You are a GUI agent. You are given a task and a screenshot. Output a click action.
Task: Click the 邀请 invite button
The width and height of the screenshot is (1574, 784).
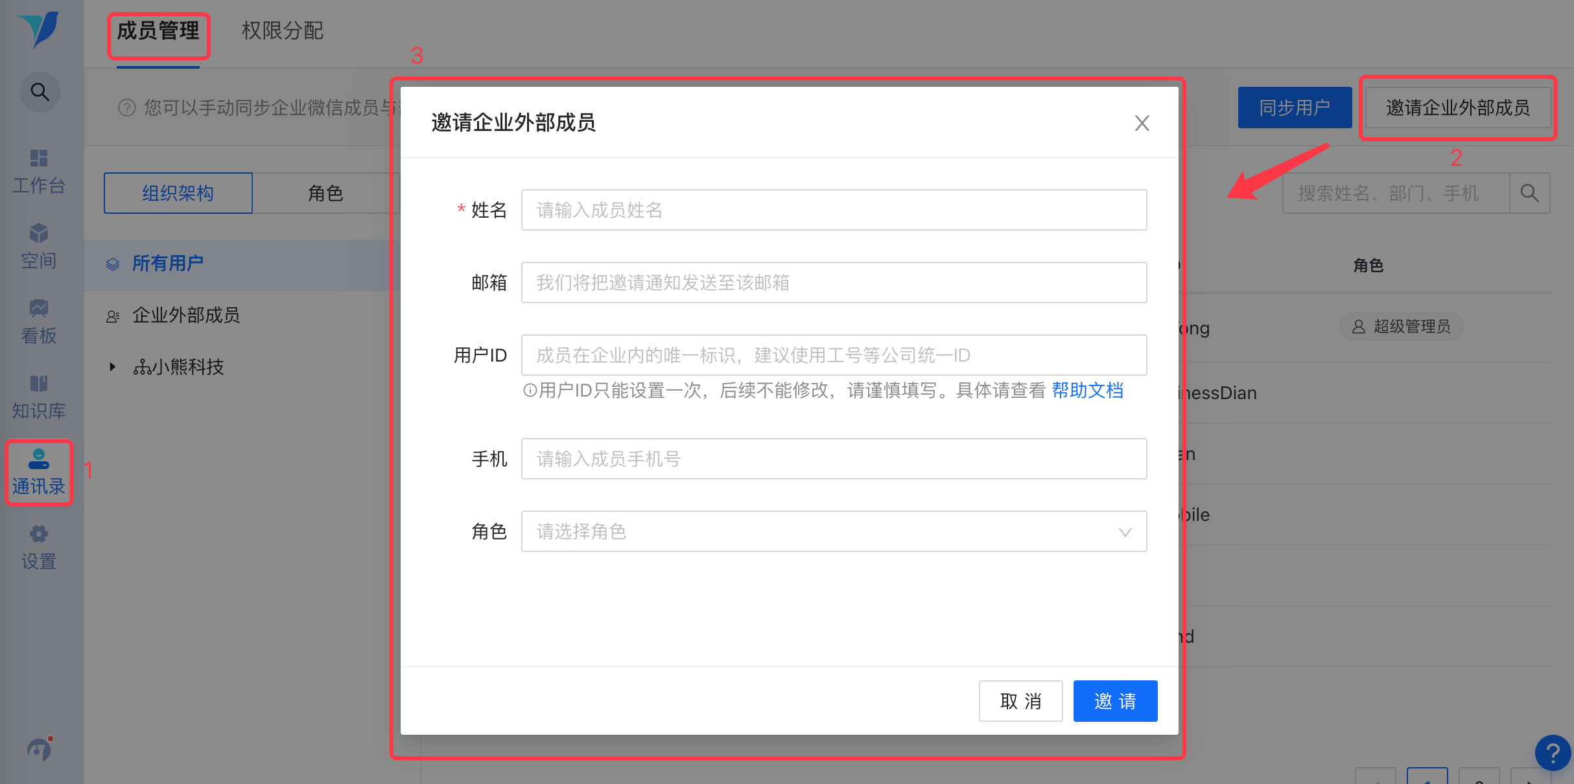click(x=1115, y=701)
